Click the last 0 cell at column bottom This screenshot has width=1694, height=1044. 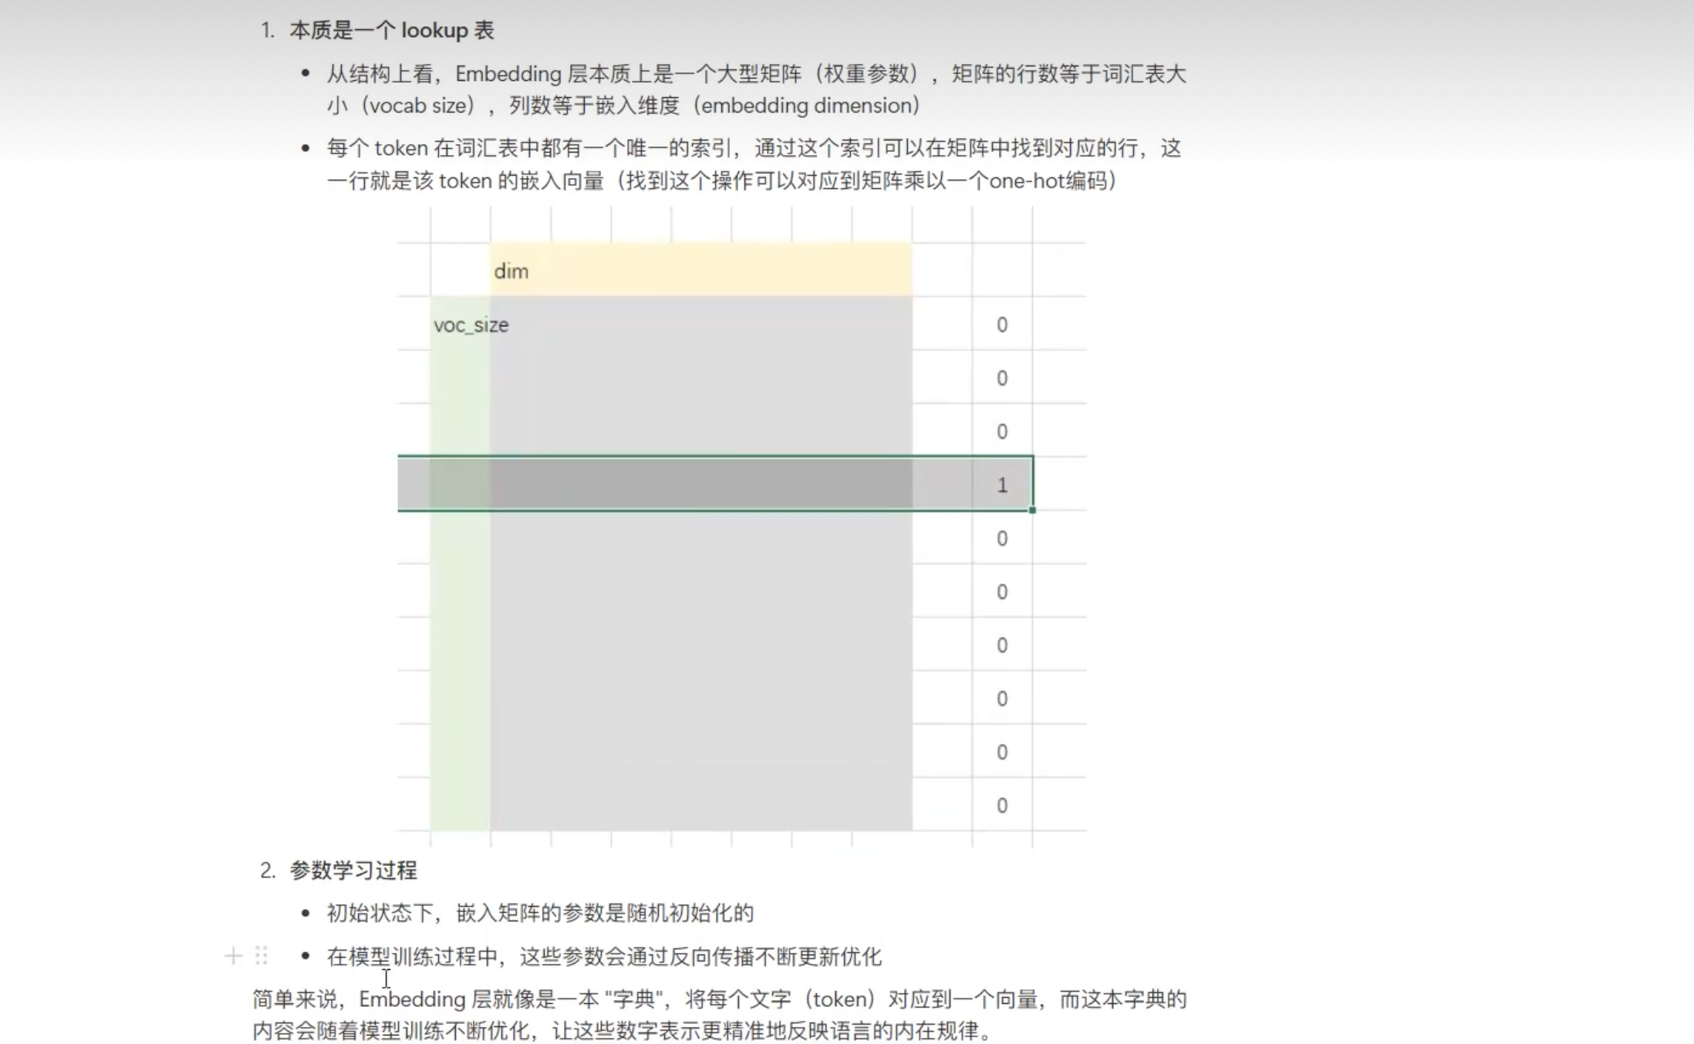[x=1001, y=805]
